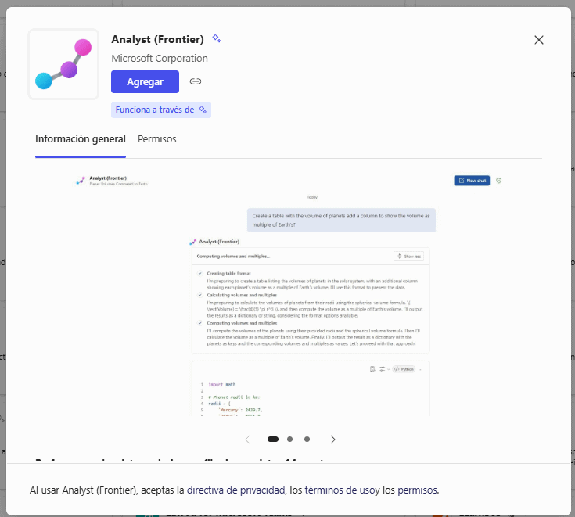Click the Analyst preview screenshot
Image resolution: width=575 pixels, height=517 pixels.
click(x=289, y=293)
